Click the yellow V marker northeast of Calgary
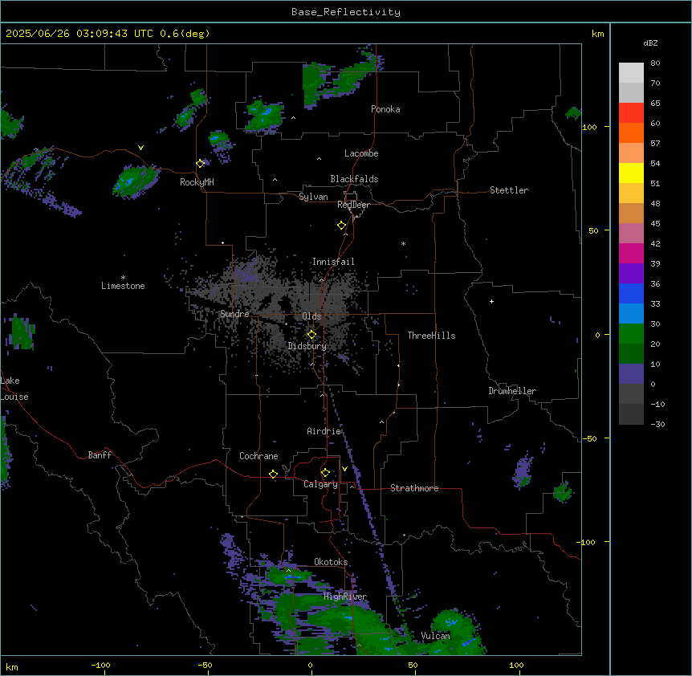Screen dimensions: 692x676 344,469
